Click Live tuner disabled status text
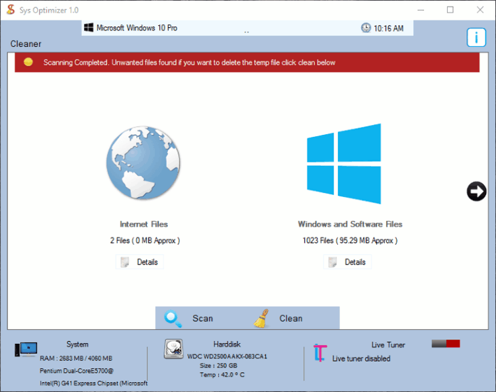The image size is (496, 392). point(361,358)
